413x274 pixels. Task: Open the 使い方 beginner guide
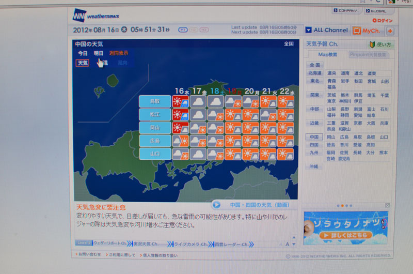pyautogui.click(x=379, y=45)
